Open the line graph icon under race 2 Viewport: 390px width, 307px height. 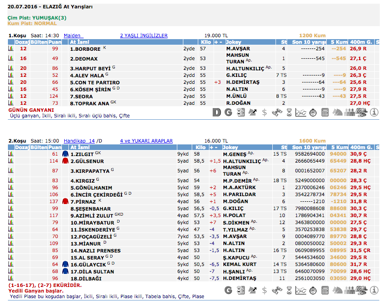pos(301,290)
